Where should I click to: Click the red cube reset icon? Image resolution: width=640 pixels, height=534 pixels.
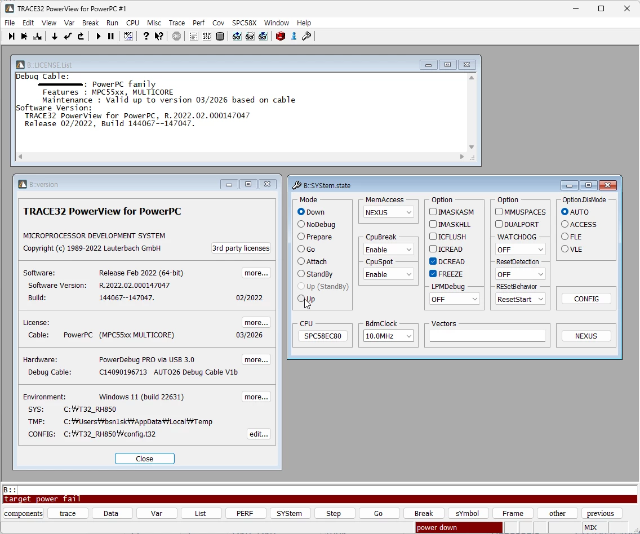281,36
